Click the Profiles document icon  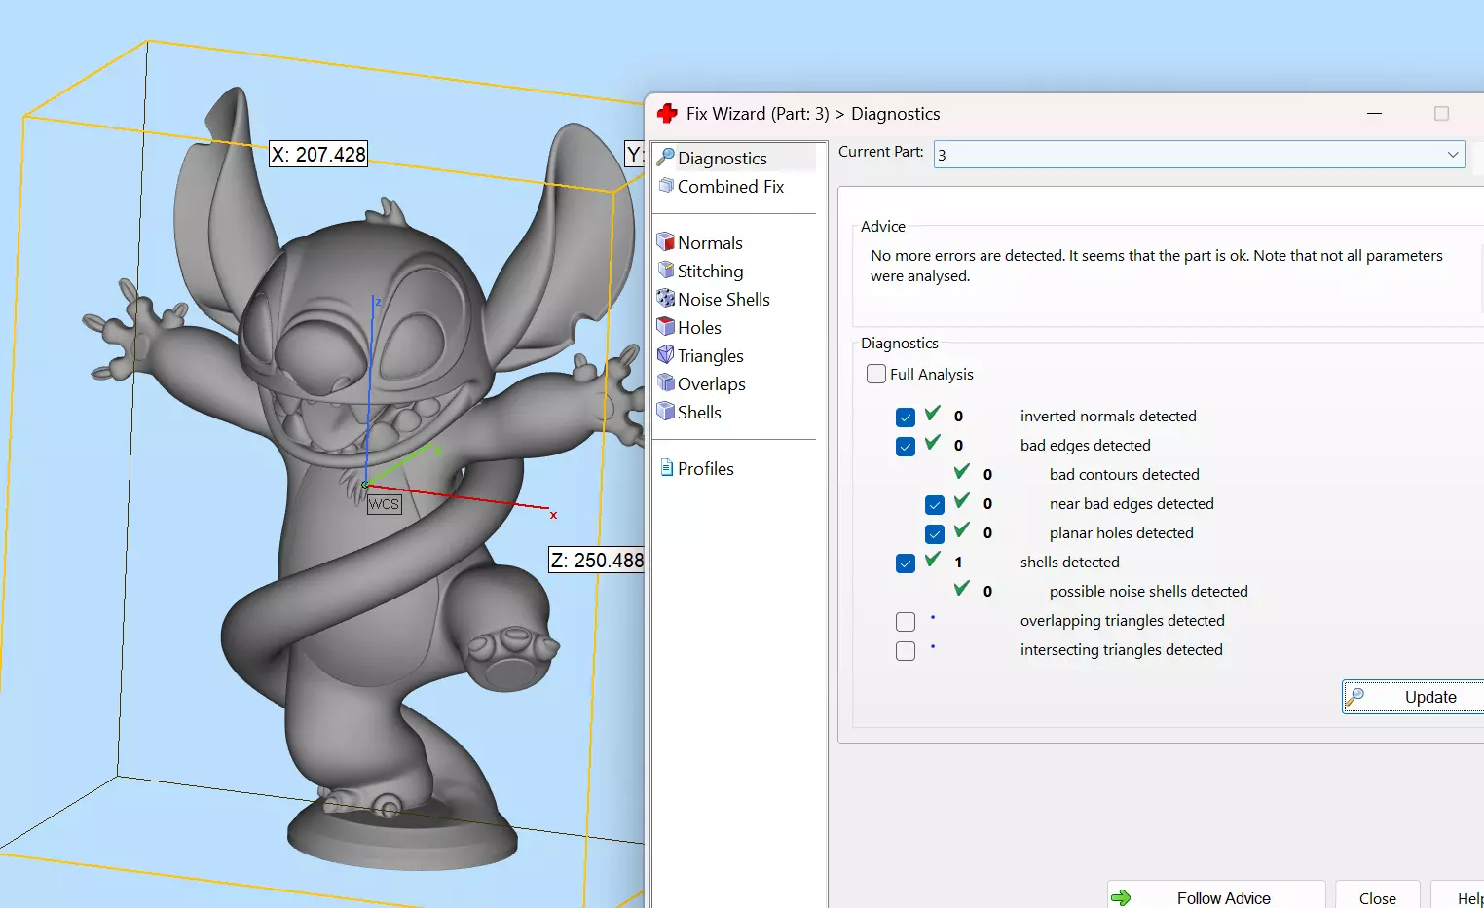click(667, 468)
